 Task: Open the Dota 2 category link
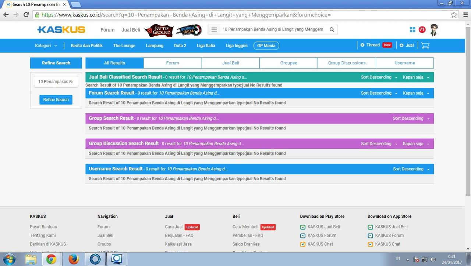(180, 46)
